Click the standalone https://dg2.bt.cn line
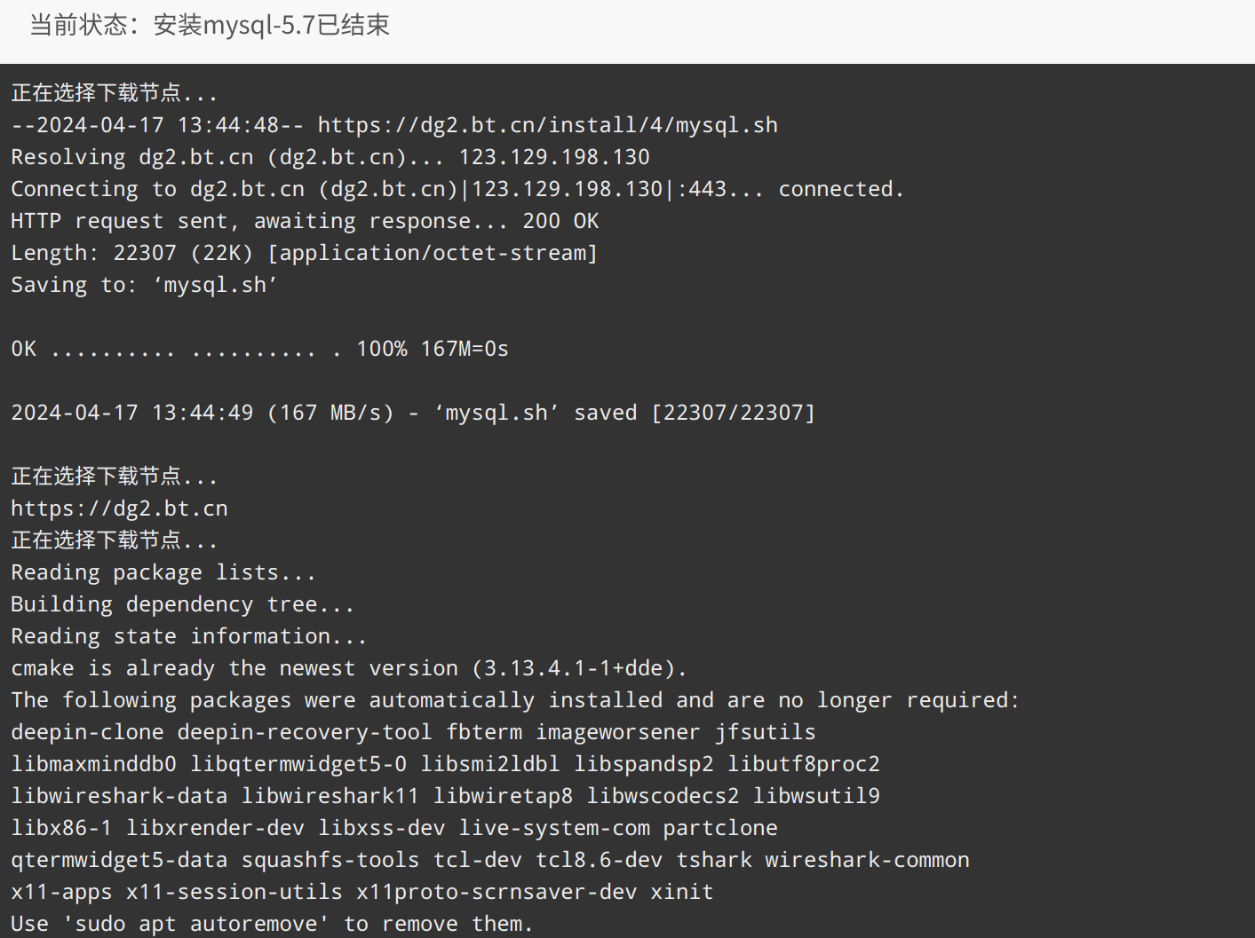Viewport: 1255px width, 938px height. pyautogui.click(x=120, y=508)
